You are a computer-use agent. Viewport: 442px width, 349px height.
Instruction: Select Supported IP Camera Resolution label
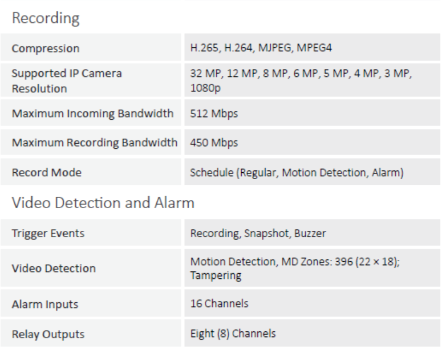coord(67,80)
